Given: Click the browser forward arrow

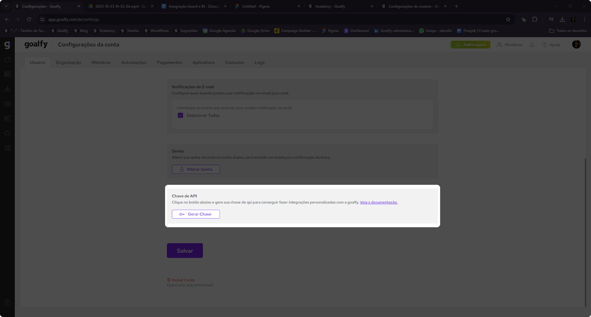Looking at the screenshot, I should point(18,19).
